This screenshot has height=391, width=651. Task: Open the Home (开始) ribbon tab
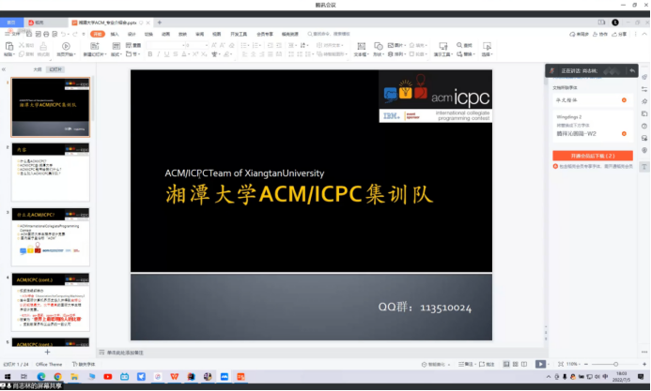pos(98,34)
